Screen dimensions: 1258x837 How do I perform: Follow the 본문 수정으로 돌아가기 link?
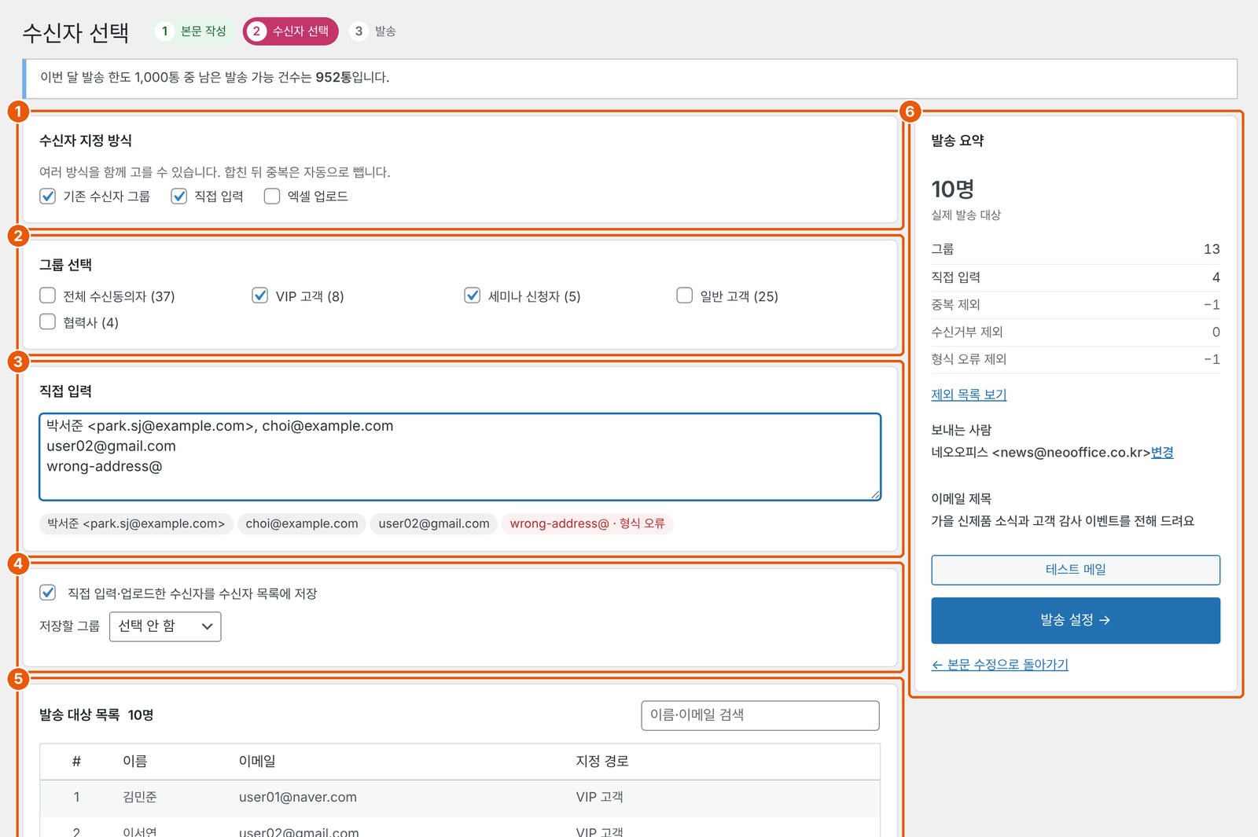click(1000, 665)
